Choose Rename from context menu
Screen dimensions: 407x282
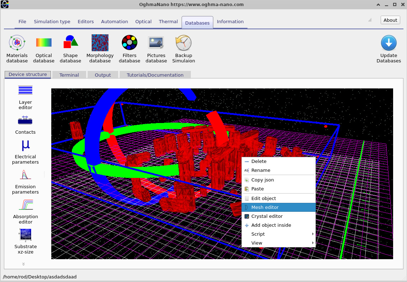pos(278,170)
